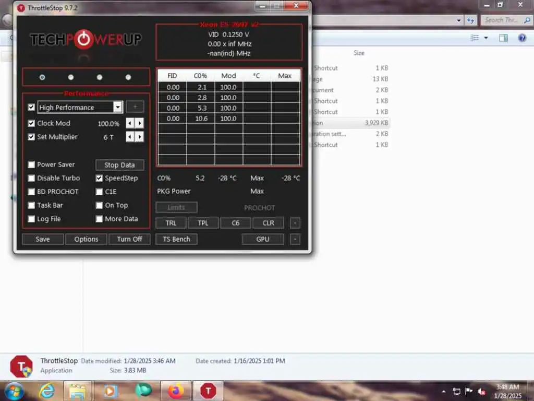
Task: Click the ThrottleStop taskbar icon
Action: tap(209, 391)
